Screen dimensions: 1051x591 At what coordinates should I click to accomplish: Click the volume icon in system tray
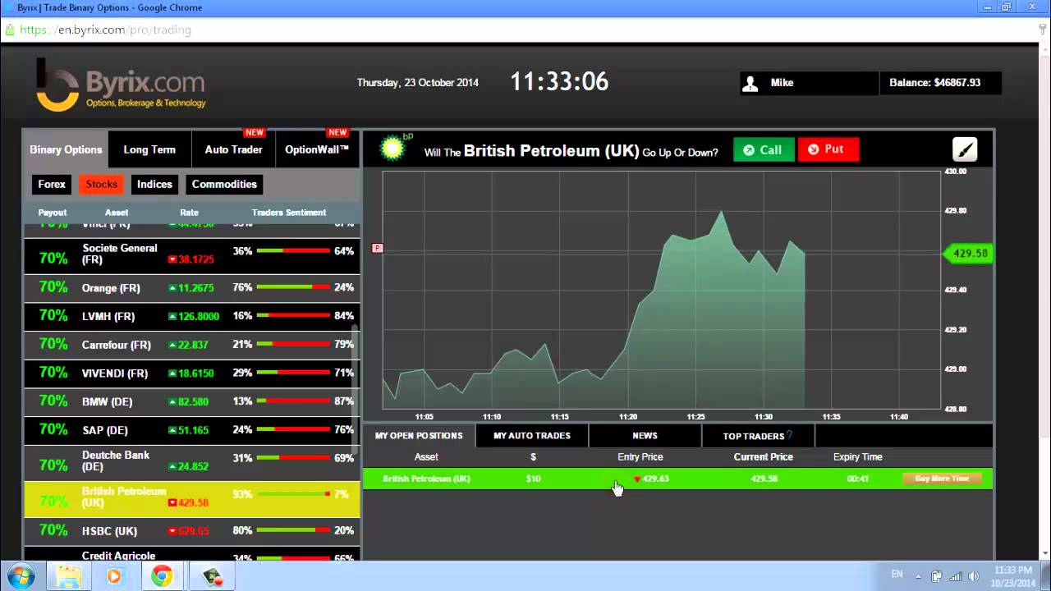tap(974, 575)
